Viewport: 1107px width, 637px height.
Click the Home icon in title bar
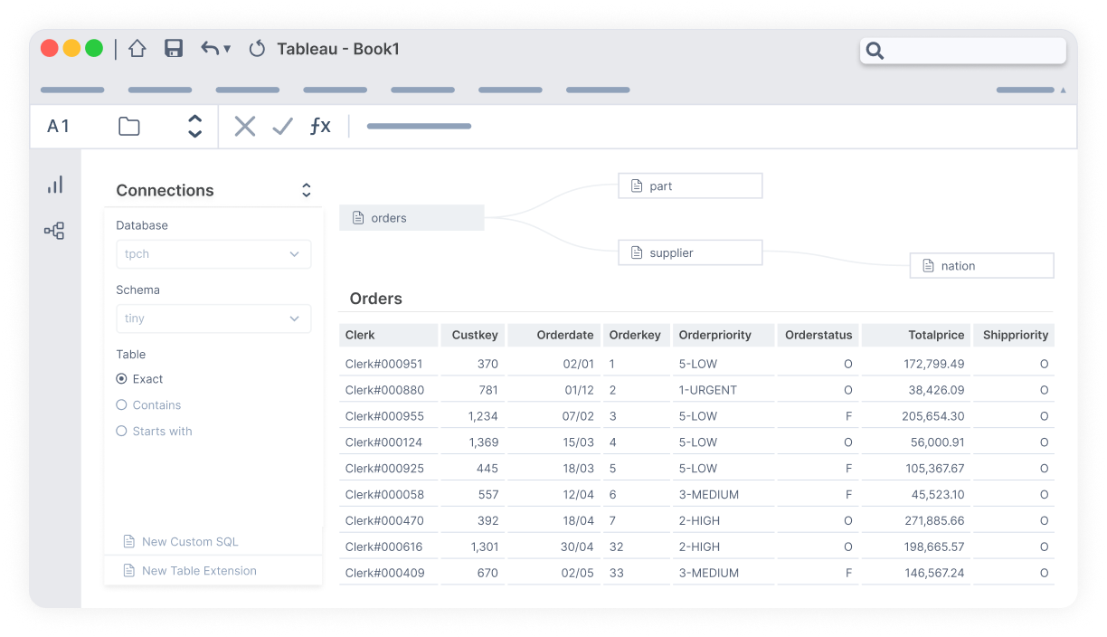(137, 49)
